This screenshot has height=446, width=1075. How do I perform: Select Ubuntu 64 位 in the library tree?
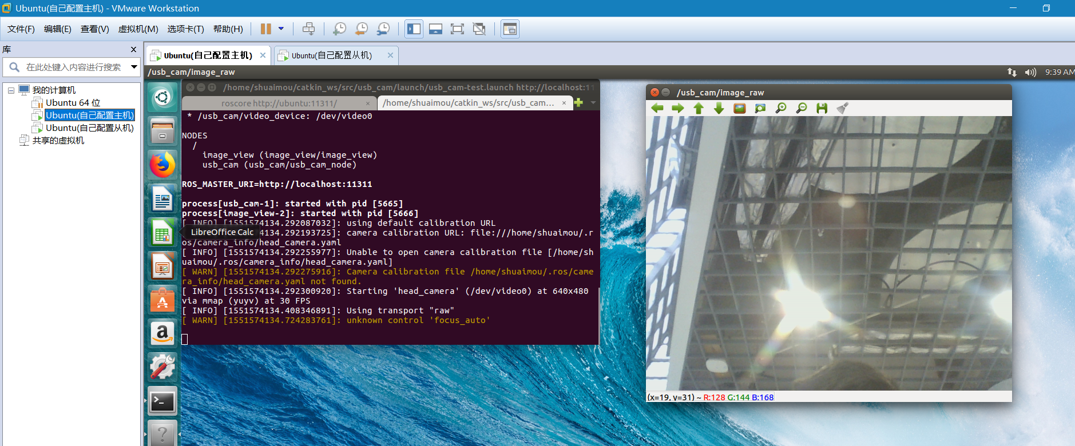click(x=73, y=103)
